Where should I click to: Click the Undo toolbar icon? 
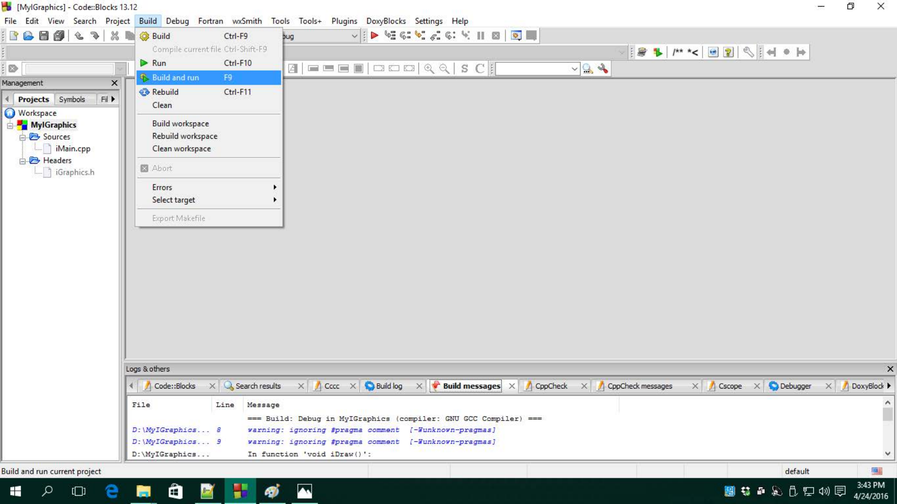[x=79, y=36]
